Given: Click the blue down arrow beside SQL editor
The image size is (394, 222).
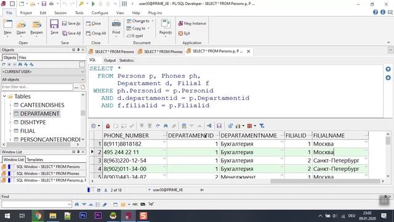Looking at the screenshot, I should [x=388, y=78].
